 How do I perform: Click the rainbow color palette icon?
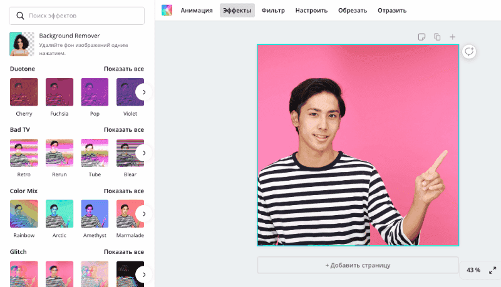[167, 10]
